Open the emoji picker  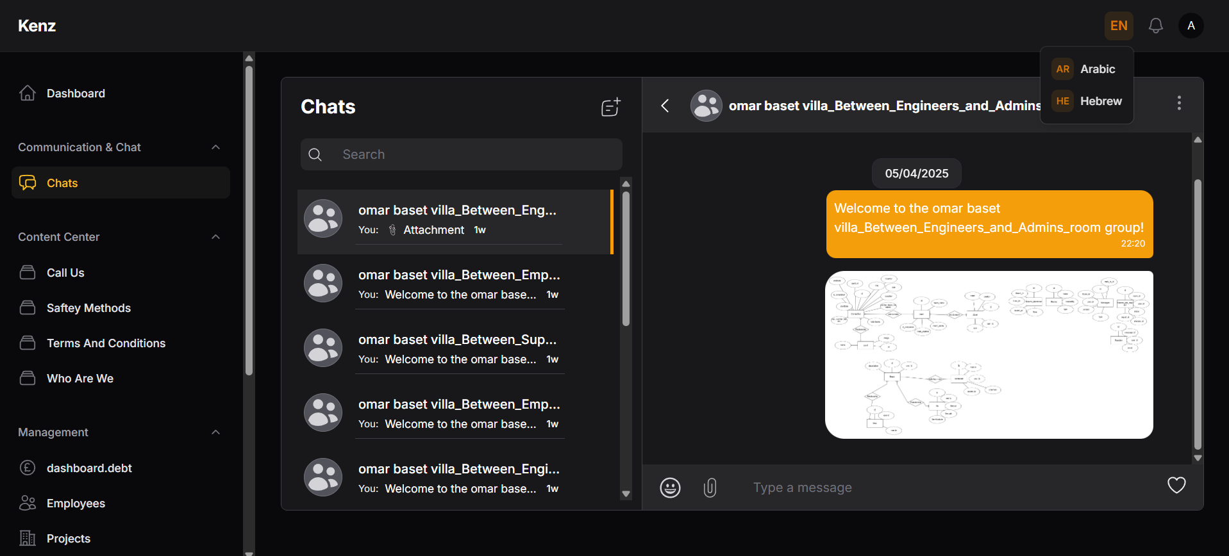click(670, 487)
